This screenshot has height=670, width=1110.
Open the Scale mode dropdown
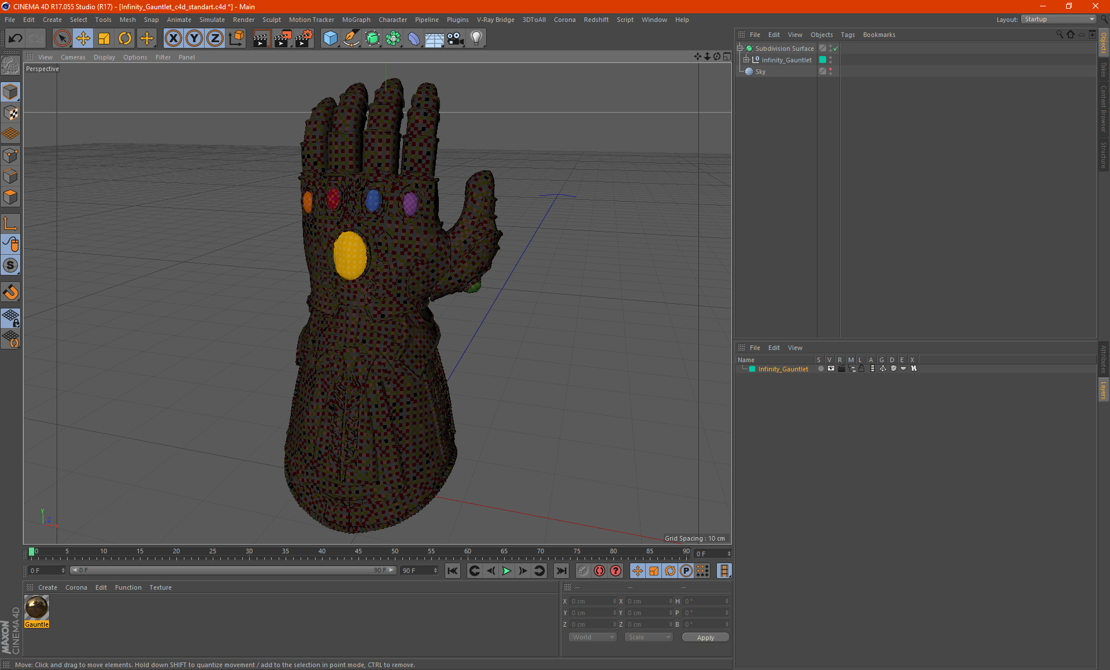click(649, 637)
